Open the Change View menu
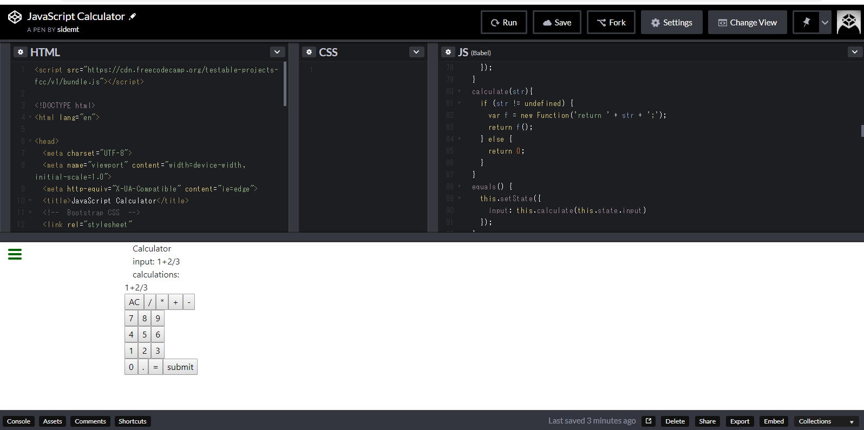864x430 pixels. [748, 22]
